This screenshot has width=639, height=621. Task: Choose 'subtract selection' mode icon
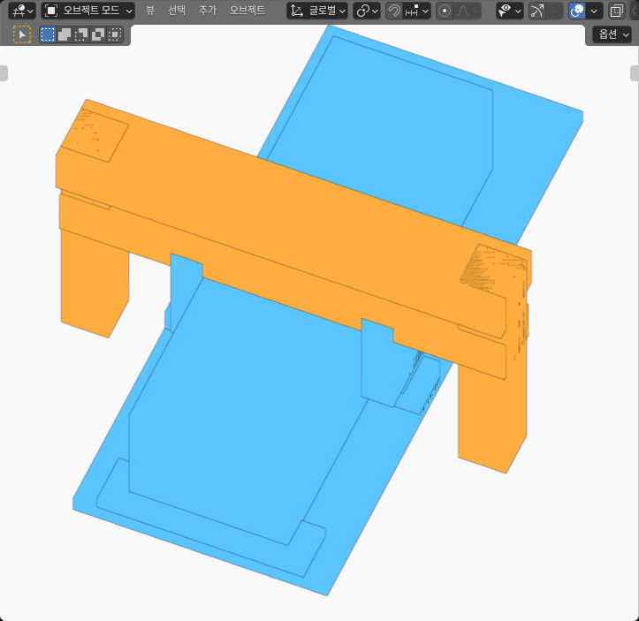[x=81, y=34]
